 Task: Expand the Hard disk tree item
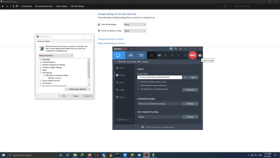[41, 60]
